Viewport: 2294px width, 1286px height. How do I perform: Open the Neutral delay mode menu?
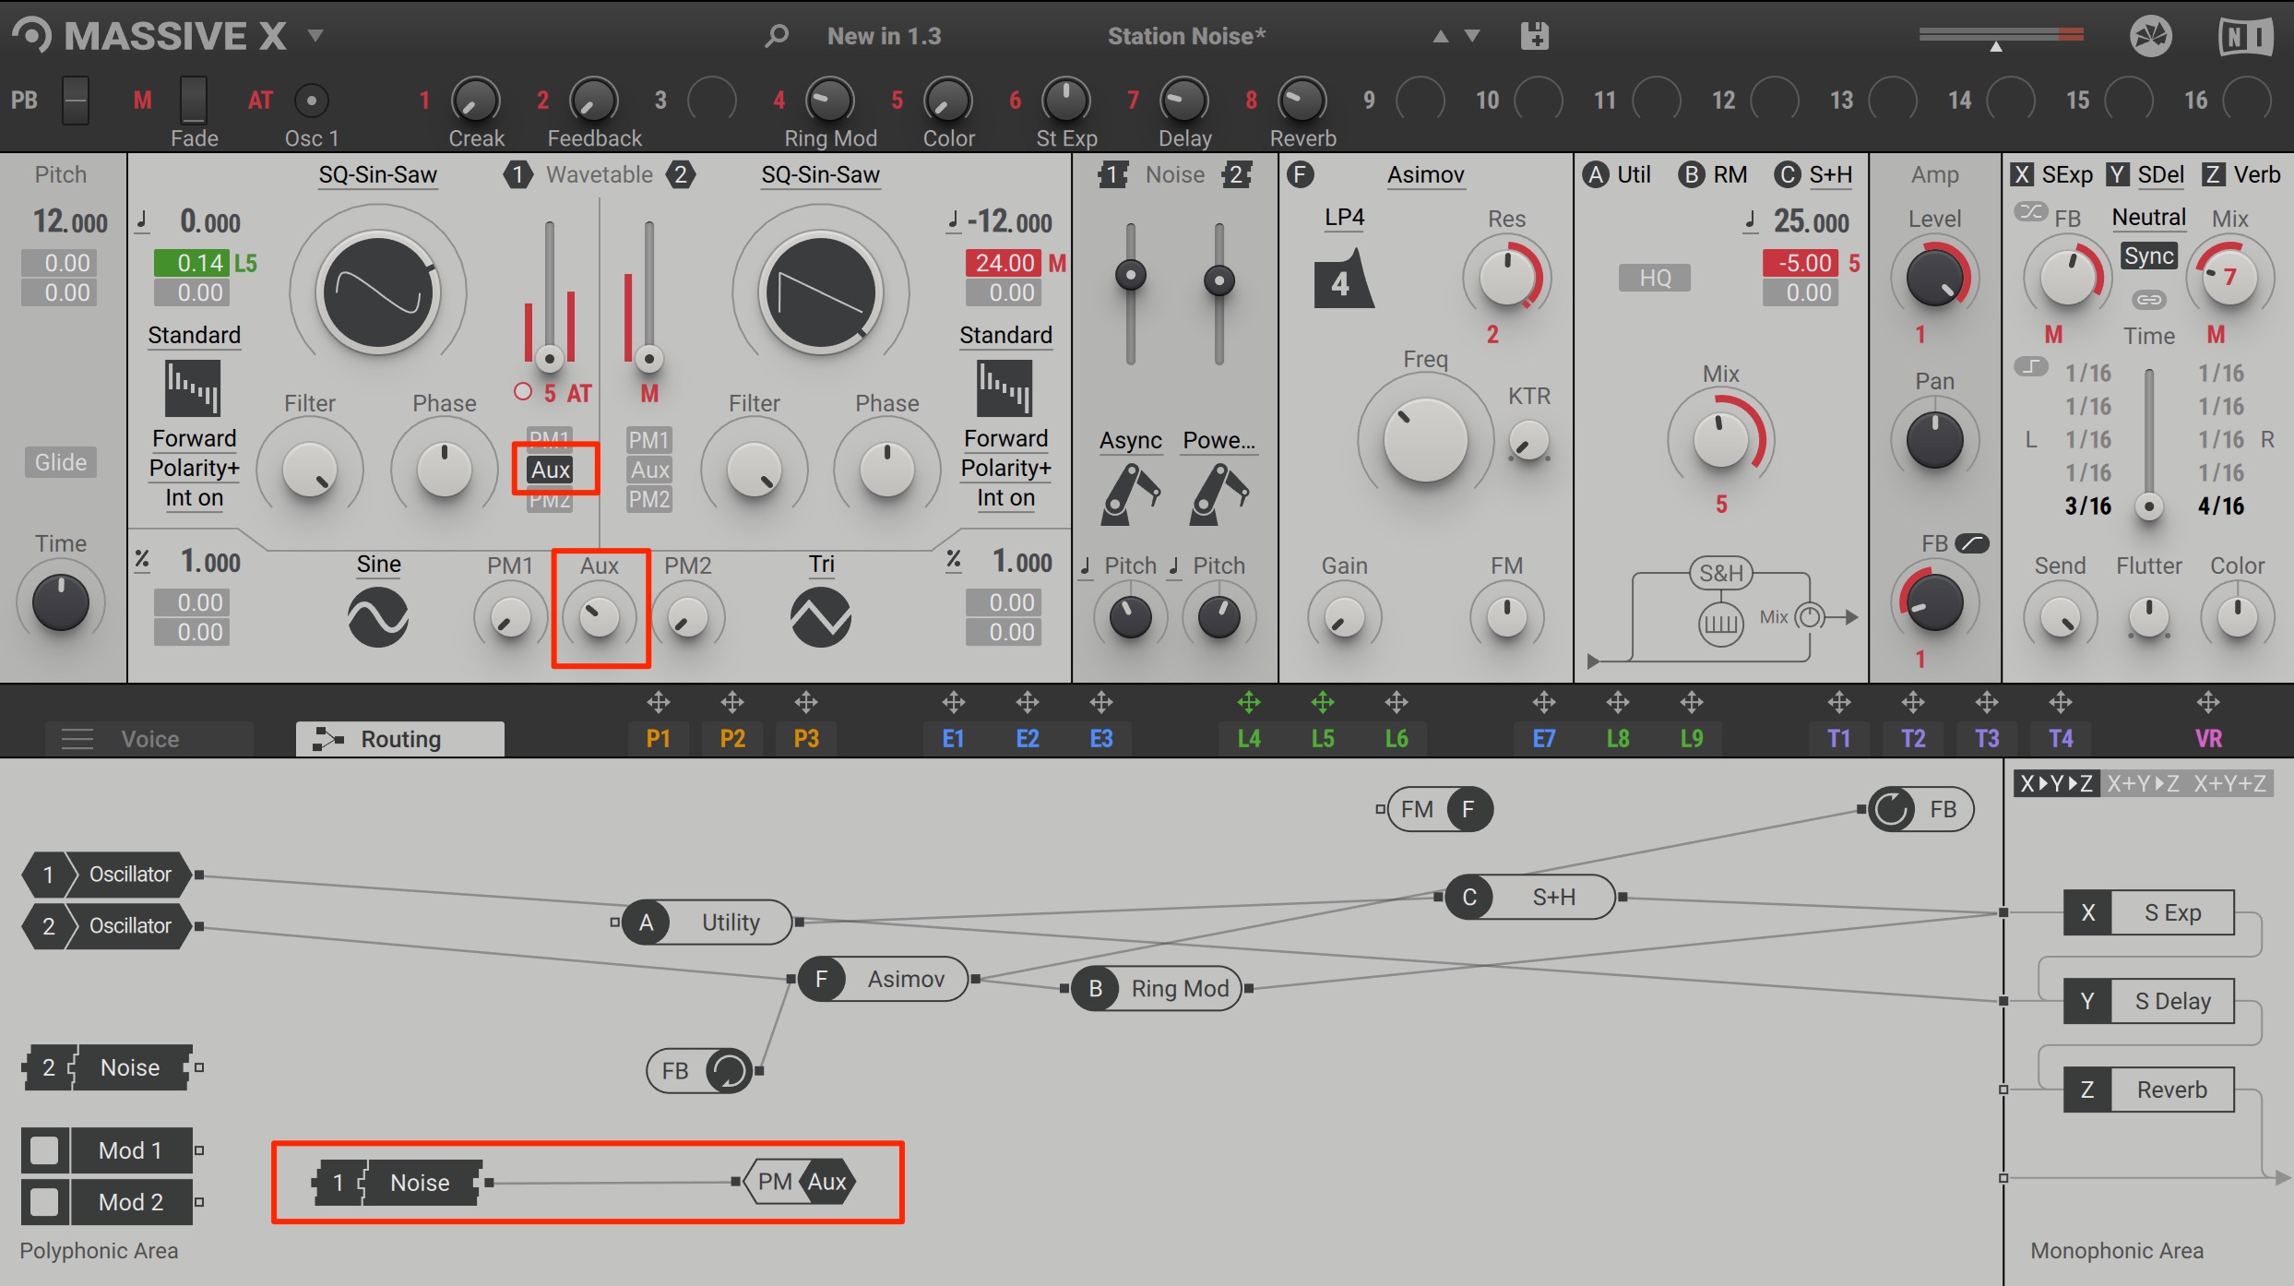[x=2149, y=217]
